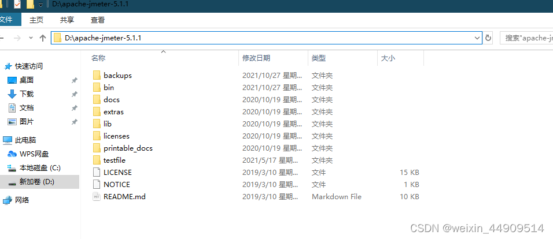Sort by the 修改日期 column header
The height and width of the screenshot is (239, 553).
(x=274, y=58)
